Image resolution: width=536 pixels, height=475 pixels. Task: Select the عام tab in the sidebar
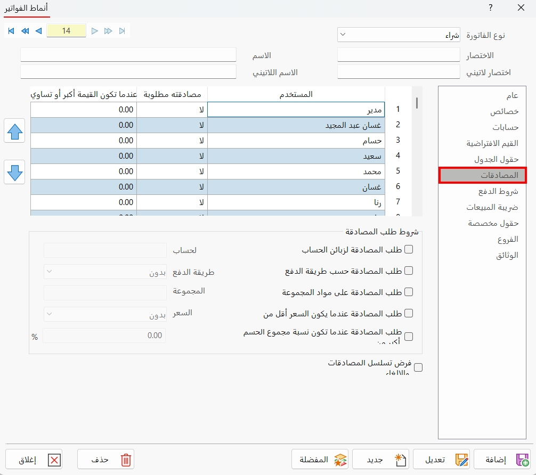click(482, 95)
